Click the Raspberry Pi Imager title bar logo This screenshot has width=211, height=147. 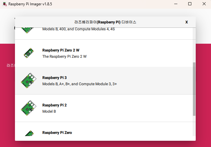[x=5, y=4]
